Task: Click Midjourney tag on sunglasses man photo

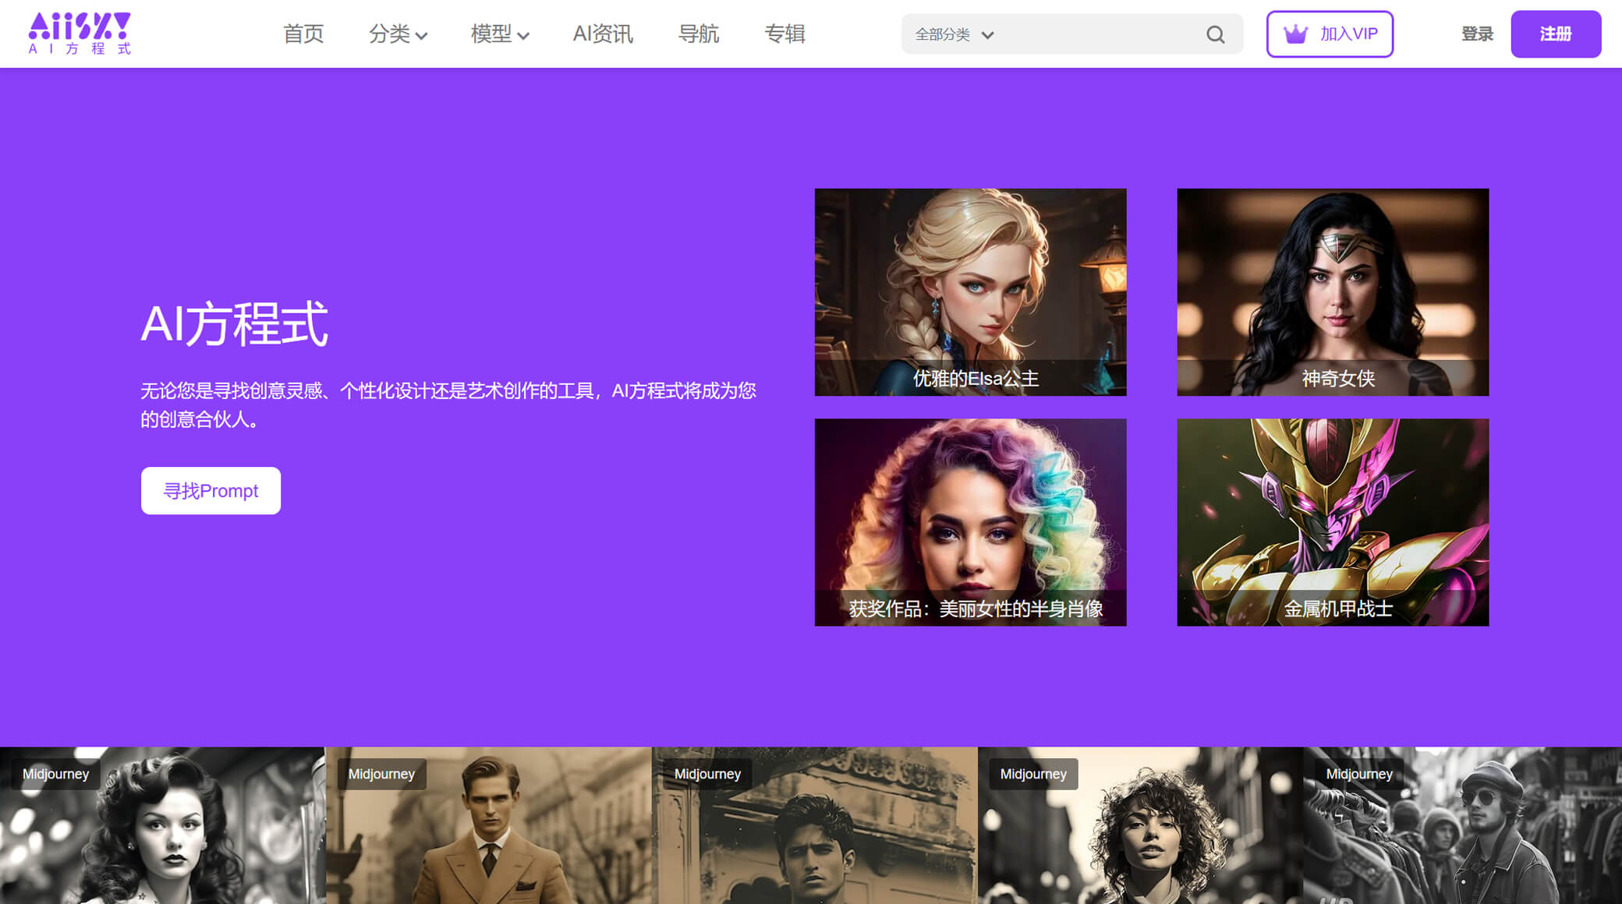Action: click(1359, 774)
